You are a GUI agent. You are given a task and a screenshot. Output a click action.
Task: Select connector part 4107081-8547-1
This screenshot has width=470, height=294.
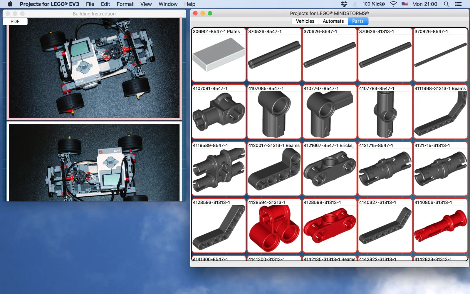click(219, 112)
